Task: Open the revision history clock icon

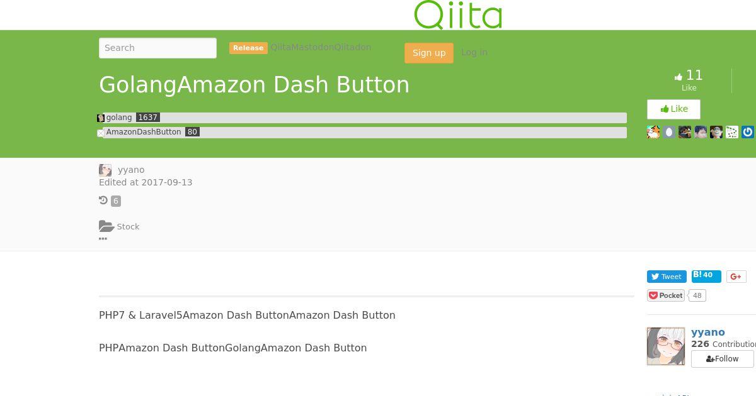Action: 103,201
